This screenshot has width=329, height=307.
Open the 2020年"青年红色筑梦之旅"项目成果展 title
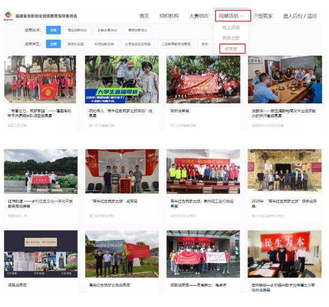point(284,204)
